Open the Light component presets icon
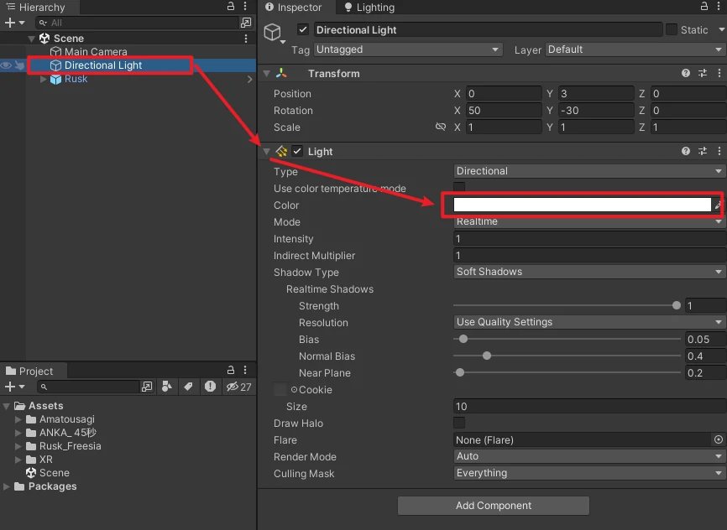This screenshot has width=727, height=530. tap(703, 152)
